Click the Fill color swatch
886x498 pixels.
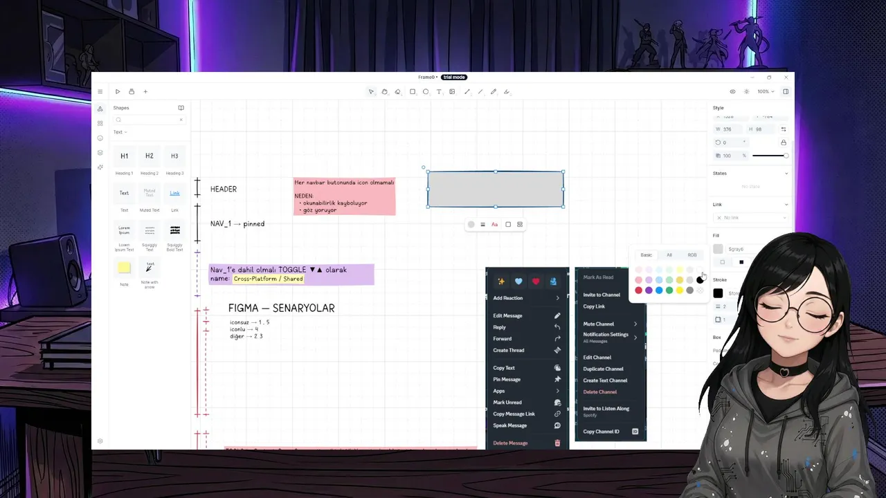point(718,249)
